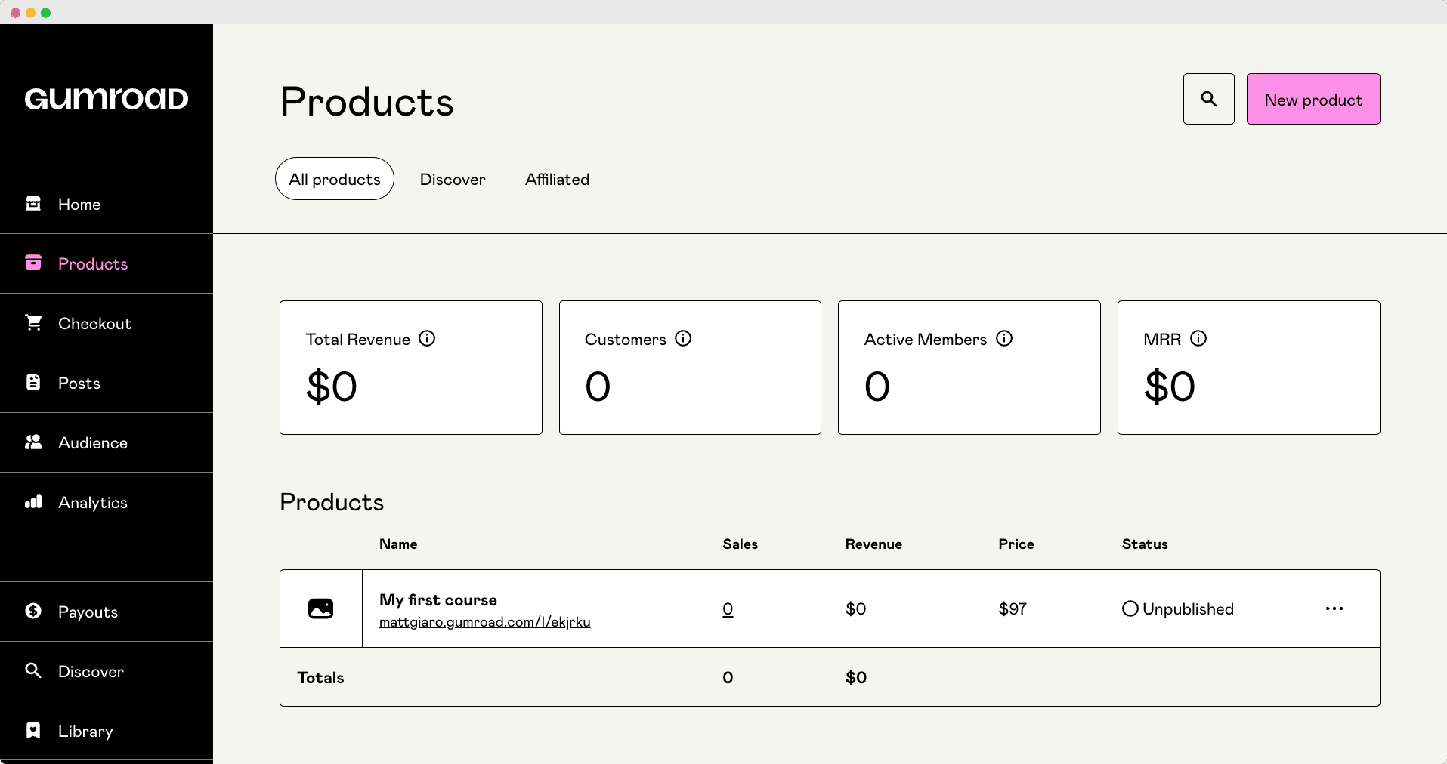Screen dimensions: 1447x764
Task: Click the search magnifier icon button
Action: [1208, 99]
